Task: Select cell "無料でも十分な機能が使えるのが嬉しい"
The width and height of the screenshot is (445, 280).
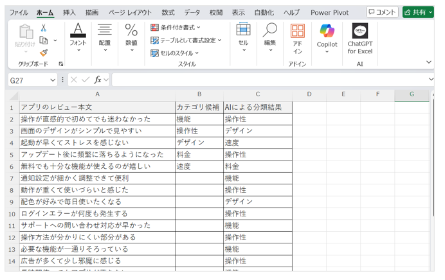Action: 97,166
